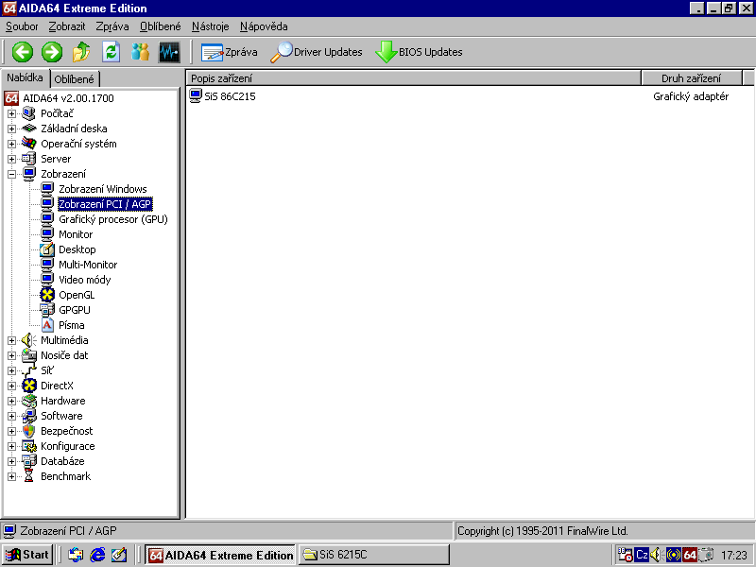Select the OpenGL tree item
The image size is (756, 567).
pyautogui.click(x=77, y=295)
